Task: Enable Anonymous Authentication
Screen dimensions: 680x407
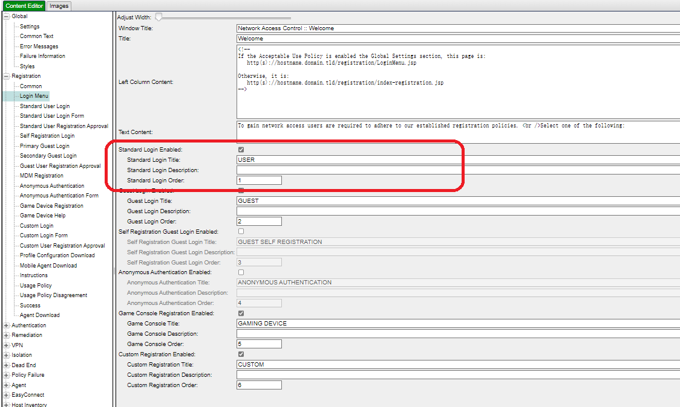Action: point(241,272)
